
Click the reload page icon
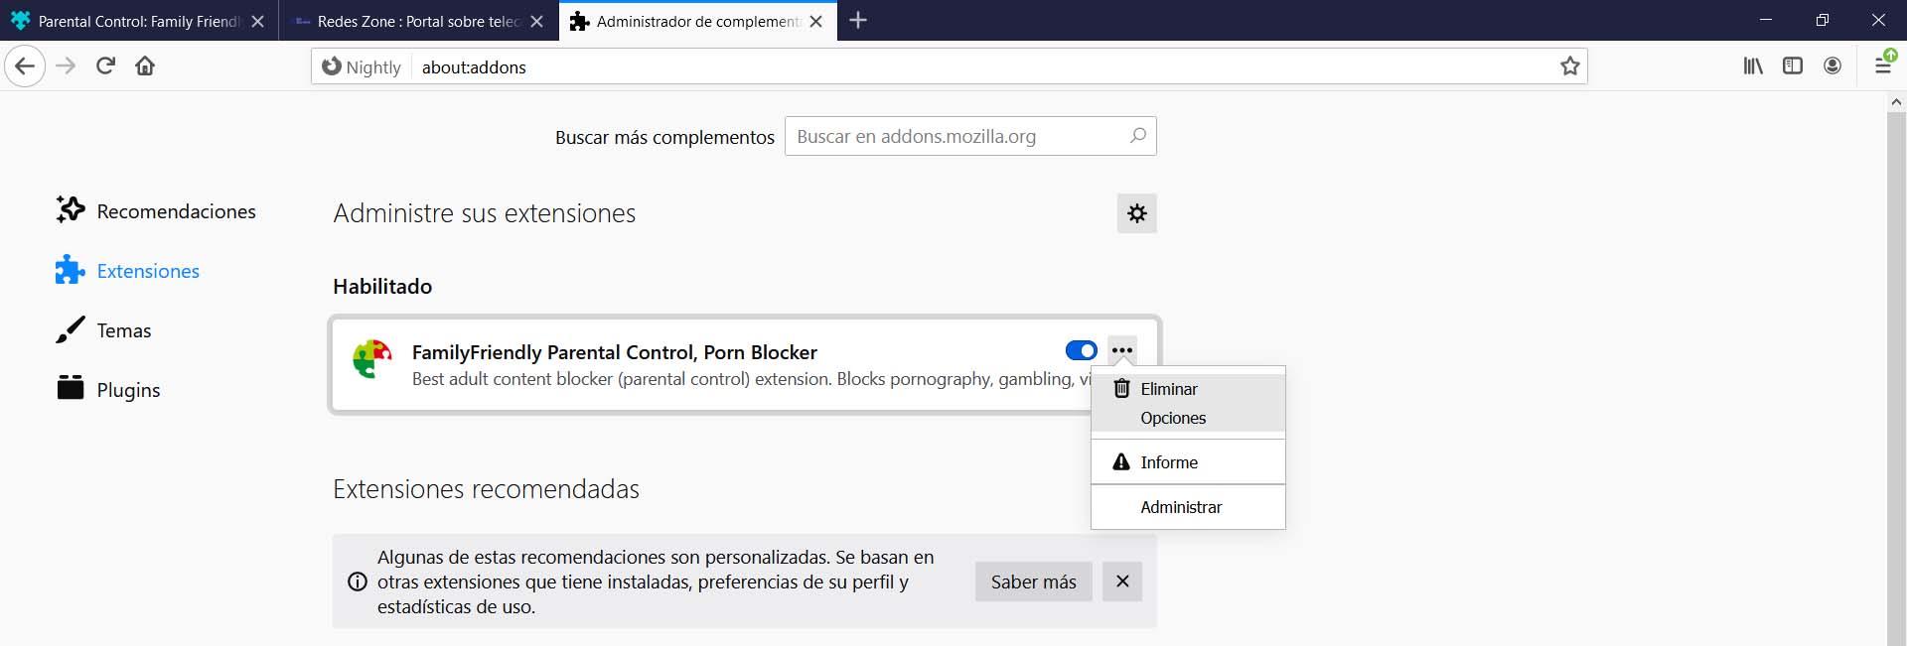click(x=105, y=66)
